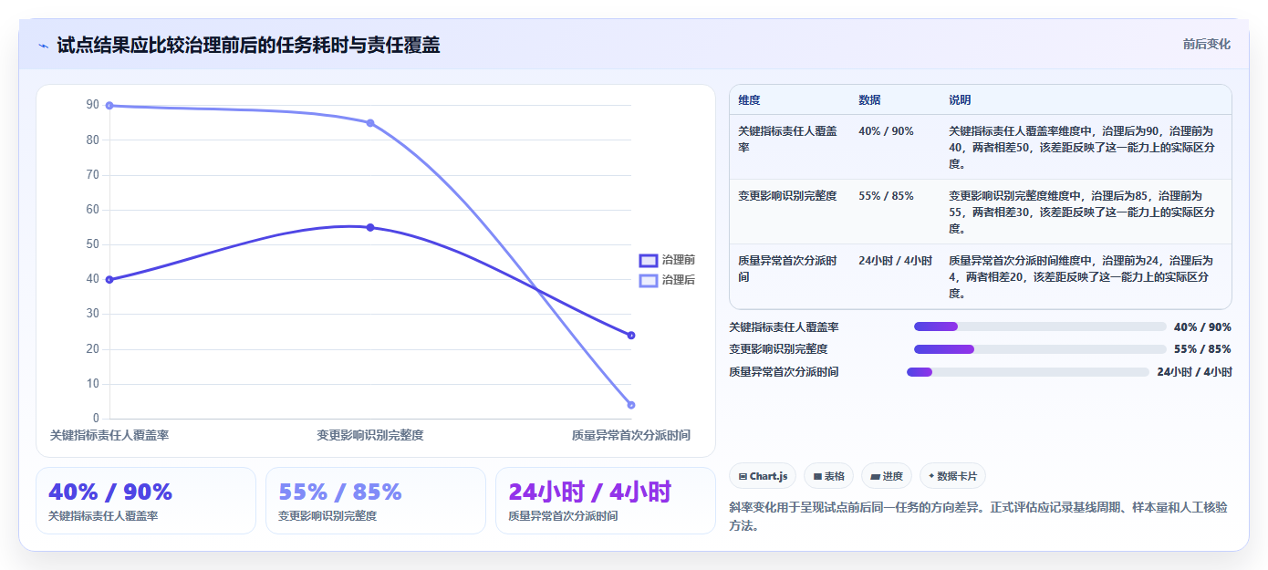Screen dimensions: 1268x570
Task: Click the 前后变化 label in header
Action: tap(1206, 44)
